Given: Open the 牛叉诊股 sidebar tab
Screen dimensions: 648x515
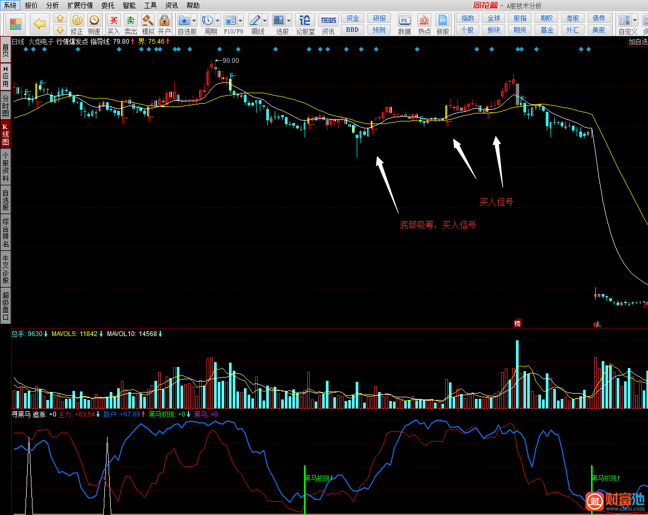Looking at the screenshot, I should click(x=5, y=269).
